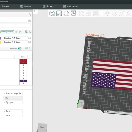Go to the Calibration tab
Viewport: 132px width, 132px height.
pyautogui.click(x=70, y=6)
